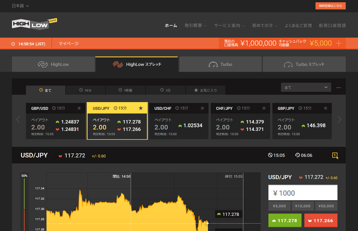Screen dimensions: 358x231
Task: Filter options by 15分 tab
Action: coord(86,90)
